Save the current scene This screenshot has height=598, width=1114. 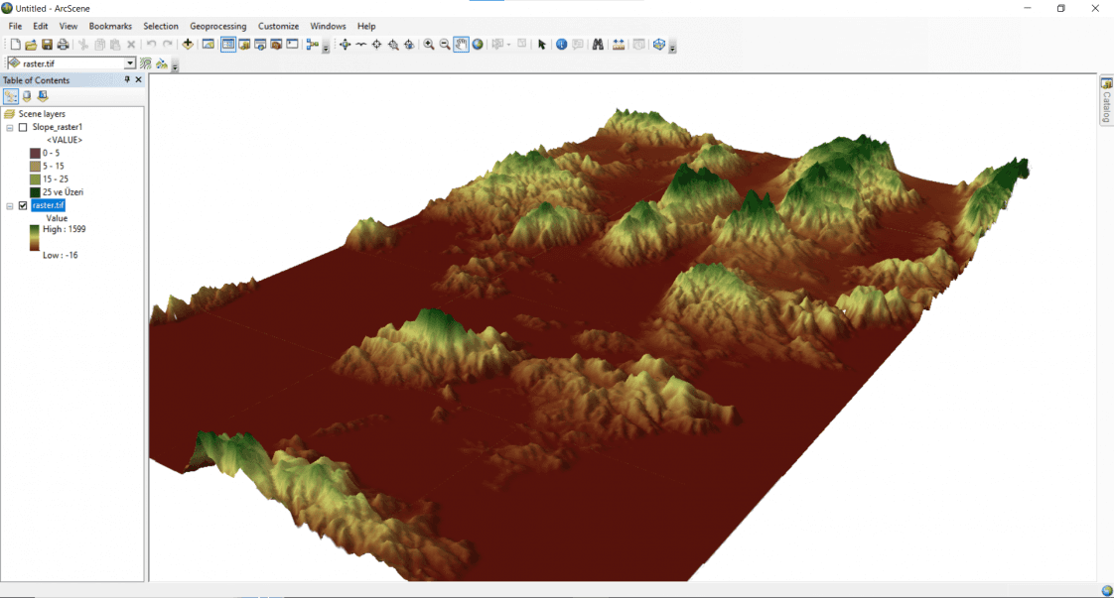(x=47, y=45)
